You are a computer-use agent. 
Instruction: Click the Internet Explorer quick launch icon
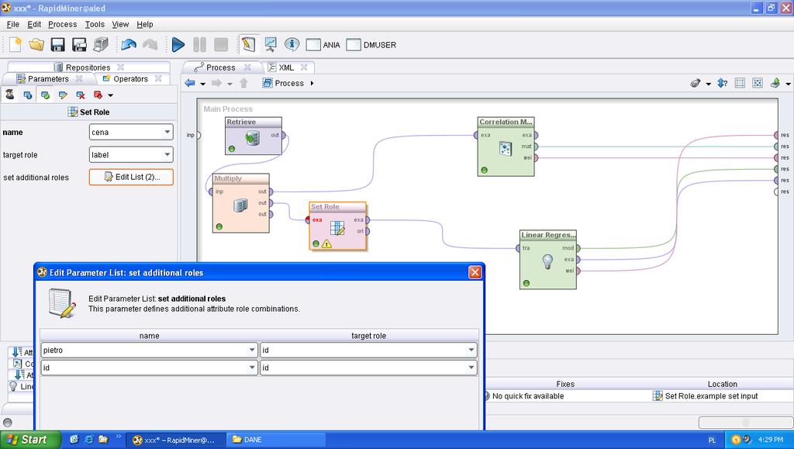[x=88, y=440]
